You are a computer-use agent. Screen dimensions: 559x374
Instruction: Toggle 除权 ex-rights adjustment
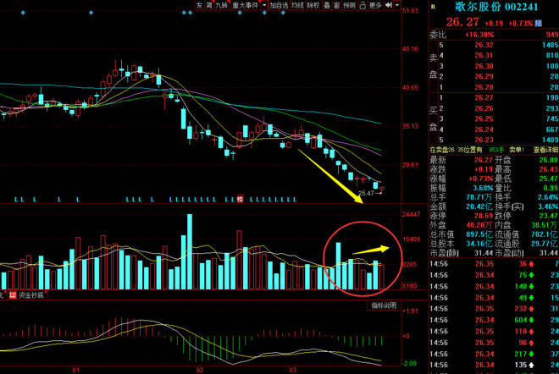coord(313,5)
